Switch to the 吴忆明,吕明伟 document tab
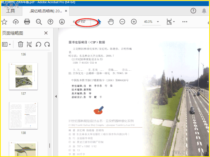 tap(46, 11)
